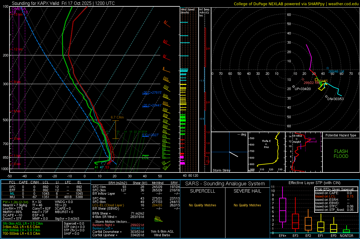
Task: Click the Effective Layer STP (with CIN) title
Action: pyautogui.click(x=314, y=183)
